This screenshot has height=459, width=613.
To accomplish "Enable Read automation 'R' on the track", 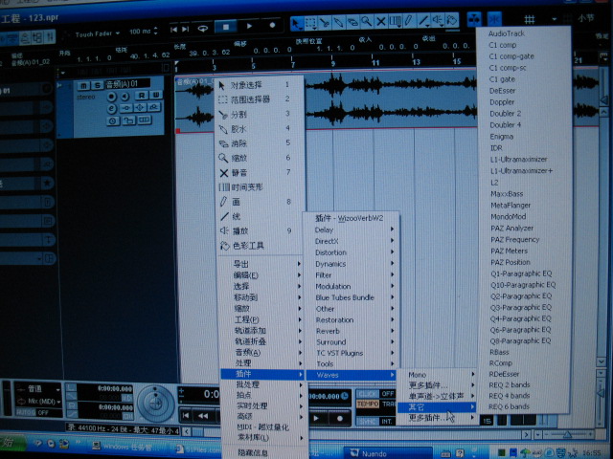I will tap(141, 96).
